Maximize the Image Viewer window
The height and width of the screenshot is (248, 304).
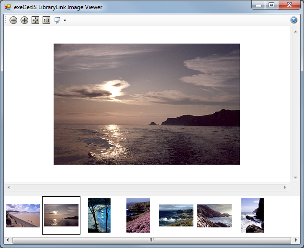click(x=271, y=5)
